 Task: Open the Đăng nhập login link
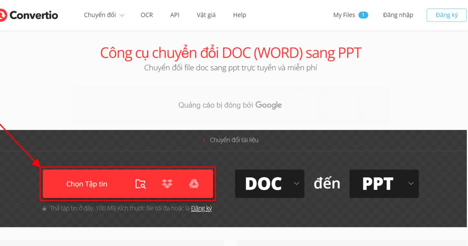[x=398, y=15]
